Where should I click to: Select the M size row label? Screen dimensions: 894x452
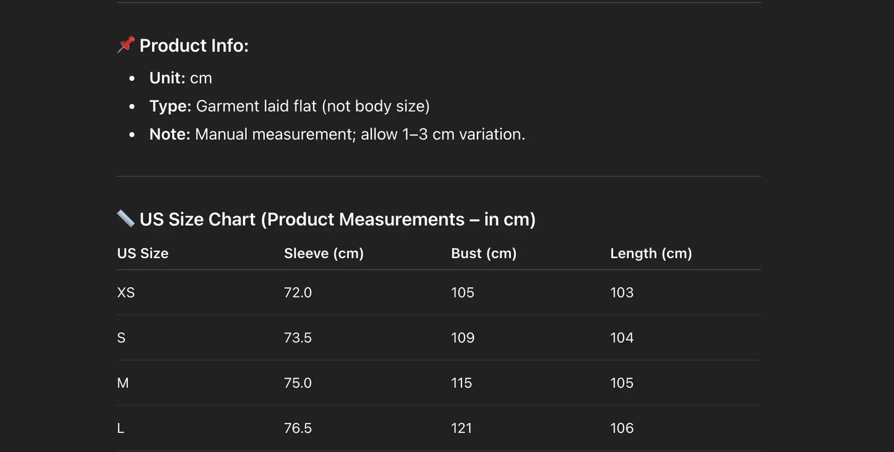pos(123,383)
